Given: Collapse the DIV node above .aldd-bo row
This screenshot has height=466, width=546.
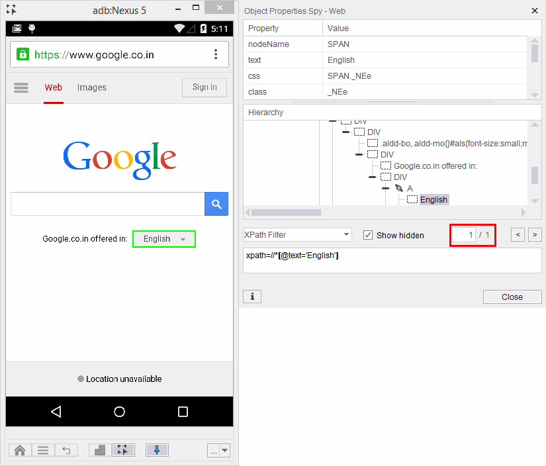Looking at the screenshot, I should coord(345,132).
